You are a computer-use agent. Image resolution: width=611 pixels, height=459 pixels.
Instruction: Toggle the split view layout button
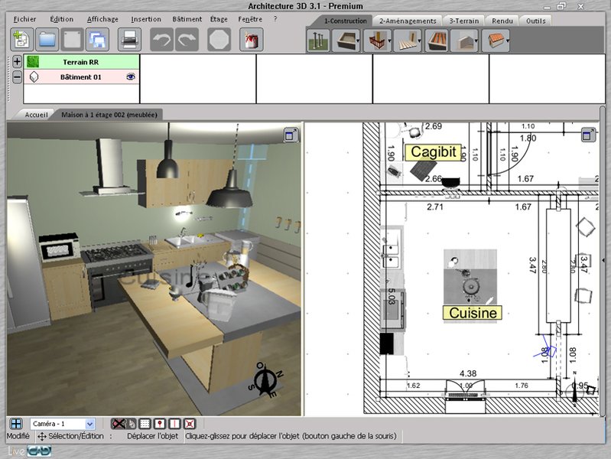click(x=16, y=423)
